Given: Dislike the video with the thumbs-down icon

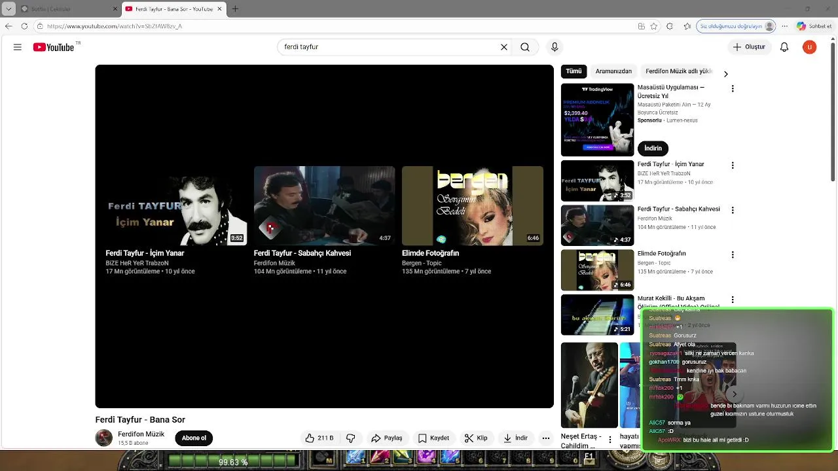Looking at the screenshot, I should (x=350, y=438).
